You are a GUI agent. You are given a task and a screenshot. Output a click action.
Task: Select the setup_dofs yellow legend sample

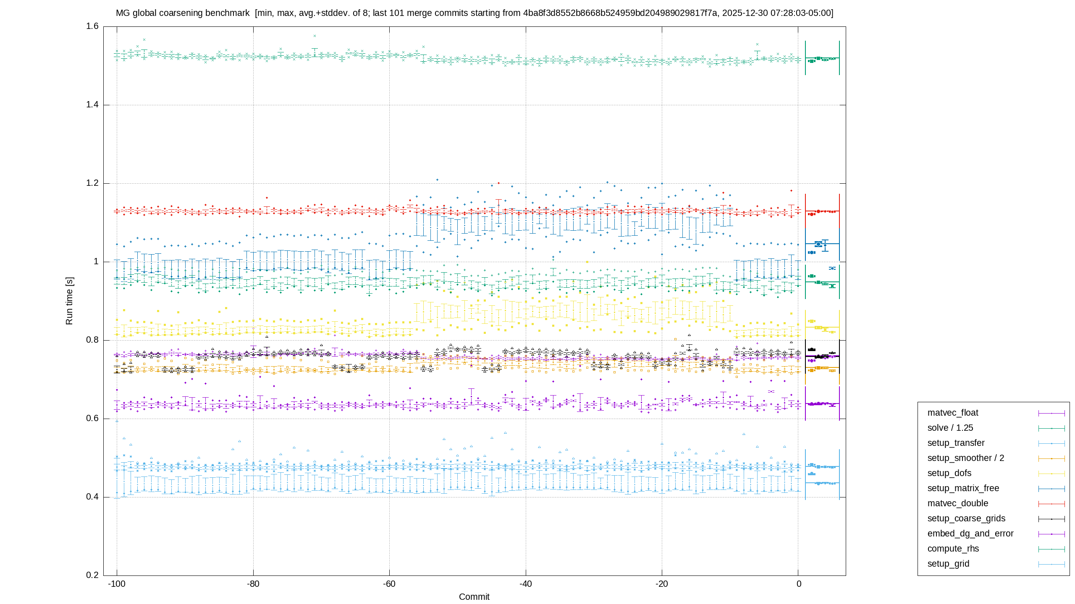[x=1051, y=474]
